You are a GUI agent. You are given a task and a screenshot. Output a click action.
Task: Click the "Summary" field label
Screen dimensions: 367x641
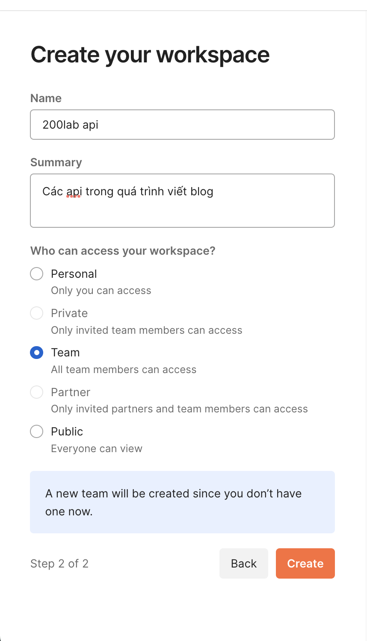point(56,162)
